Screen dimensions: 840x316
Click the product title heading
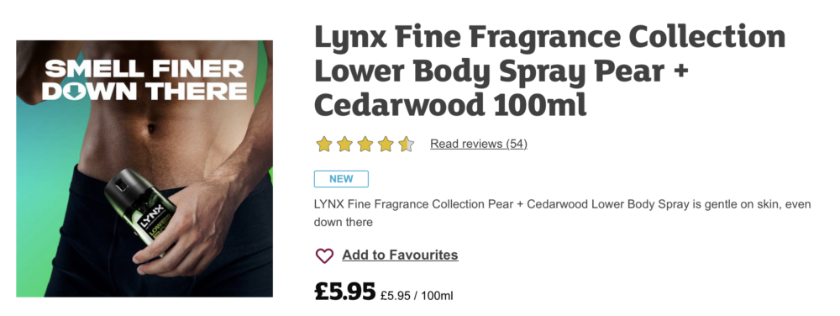tap(549, 71)
